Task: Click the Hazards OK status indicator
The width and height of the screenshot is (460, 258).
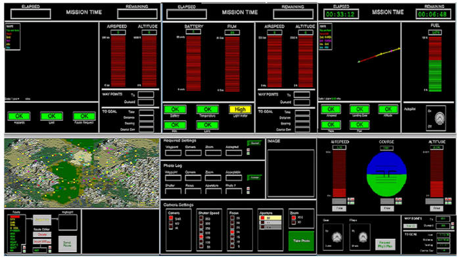Action: pyautogui.click(x=19, y=116)
